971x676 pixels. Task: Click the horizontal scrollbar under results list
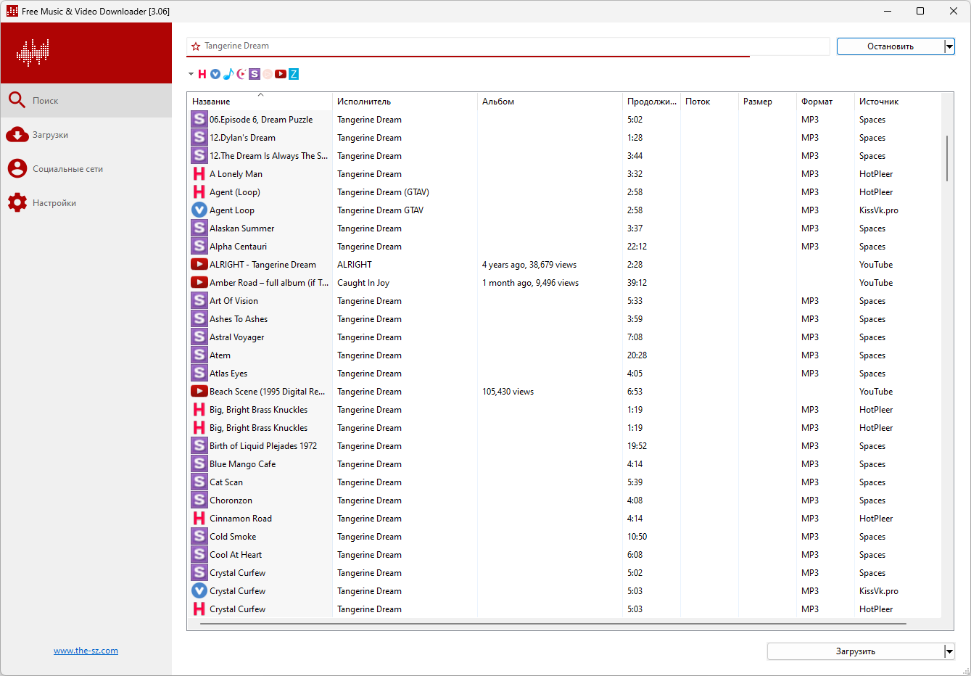[x=548, y=624]
